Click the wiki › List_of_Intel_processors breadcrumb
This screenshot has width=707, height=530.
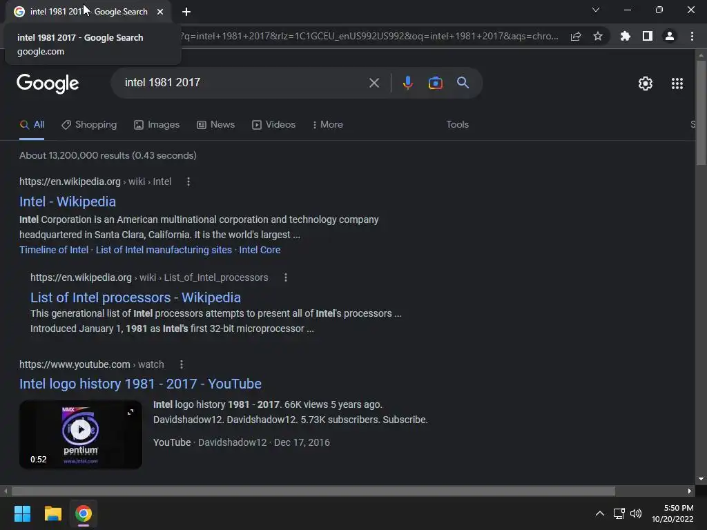pos(204,277)
